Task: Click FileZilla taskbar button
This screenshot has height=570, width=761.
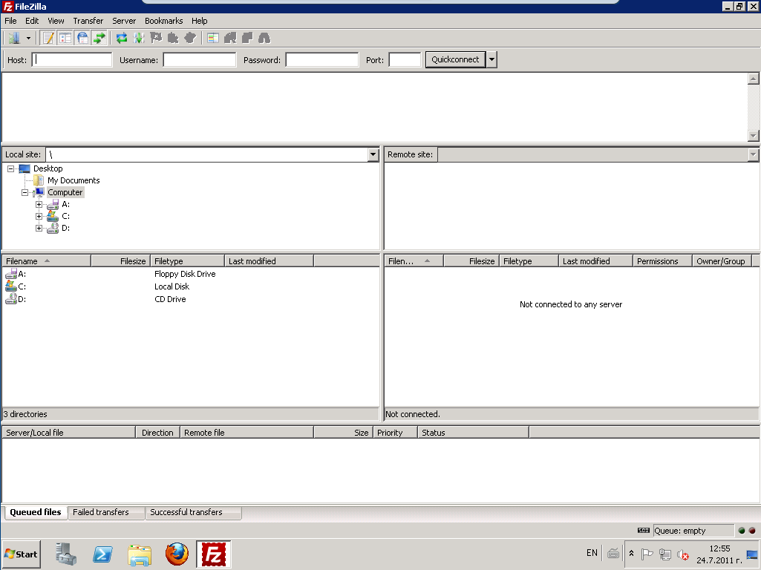Action: tap(214, 554)
